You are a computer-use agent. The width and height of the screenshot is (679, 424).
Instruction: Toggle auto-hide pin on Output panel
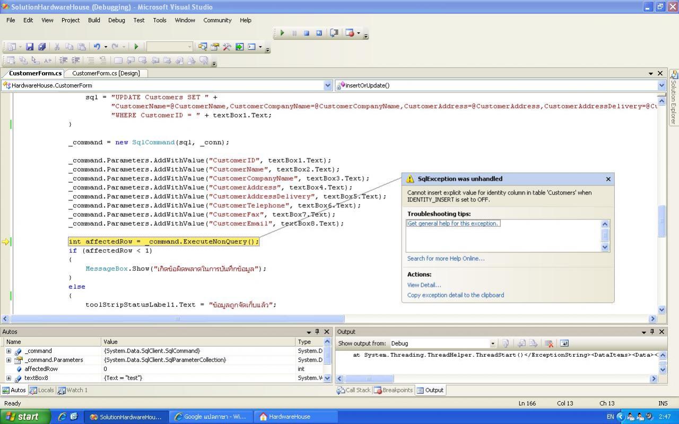(652, 332)
